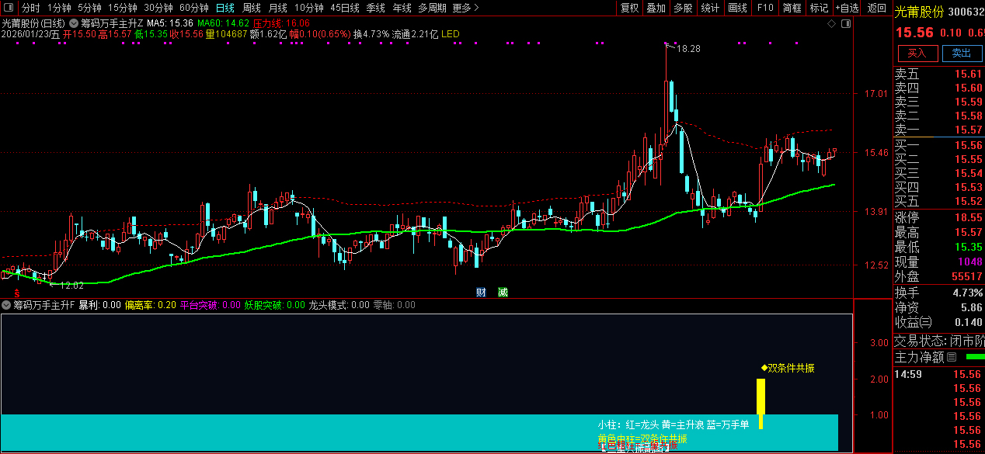985x454 pixels.
Task: Switch to 周线 weekly chart
Action: [251, 8]
